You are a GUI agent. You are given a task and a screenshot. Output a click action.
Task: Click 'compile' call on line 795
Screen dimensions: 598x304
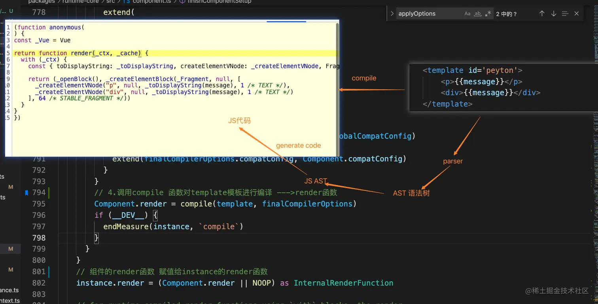tap(197, 204)
